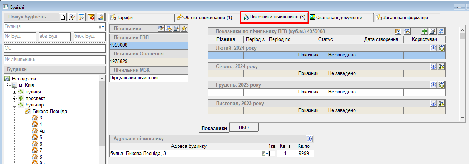Click the green plus icon to add reading
The height and width of the screenshot is (164, 469).
[x=424, y=31]
